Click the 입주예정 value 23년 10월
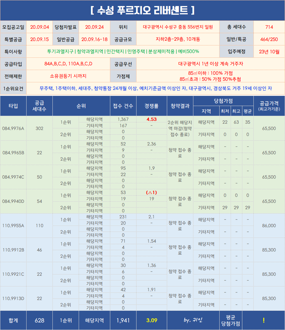Viewport: 285px width, 330px height. pos(269,51)
